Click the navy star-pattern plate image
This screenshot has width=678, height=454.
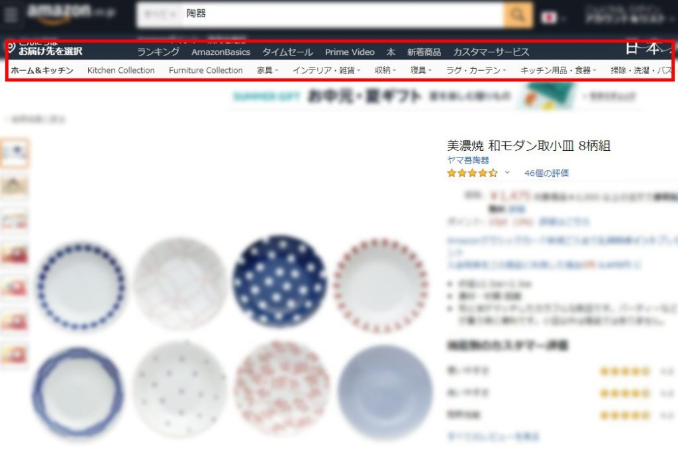tap(280, 281)
